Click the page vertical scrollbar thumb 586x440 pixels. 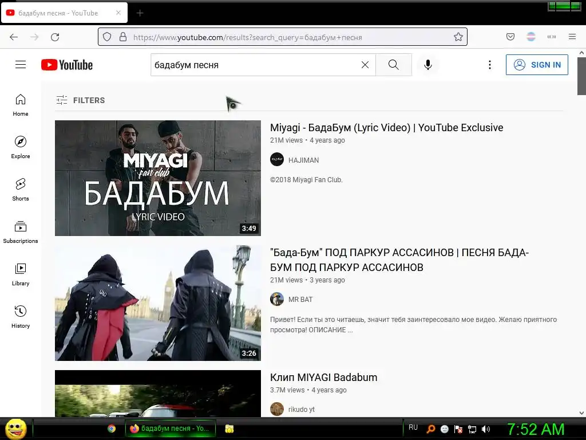point(581,76)
